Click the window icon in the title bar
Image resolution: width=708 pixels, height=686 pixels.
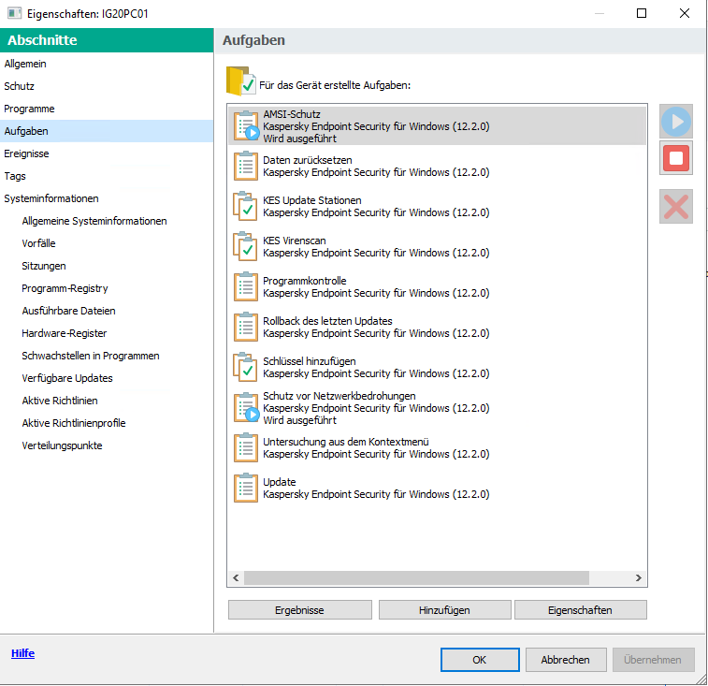14,13
